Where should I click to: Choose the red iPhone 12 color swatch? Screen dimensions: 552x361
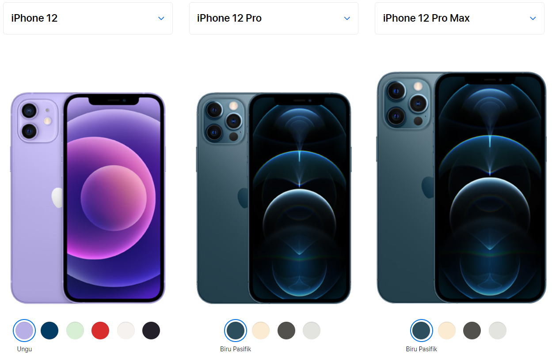click(100, 331)
